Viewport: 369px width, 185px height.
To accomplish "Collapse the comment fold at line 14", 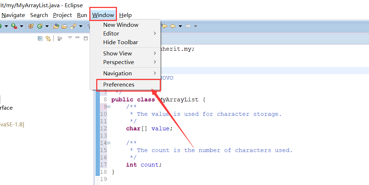I will 109,143.
